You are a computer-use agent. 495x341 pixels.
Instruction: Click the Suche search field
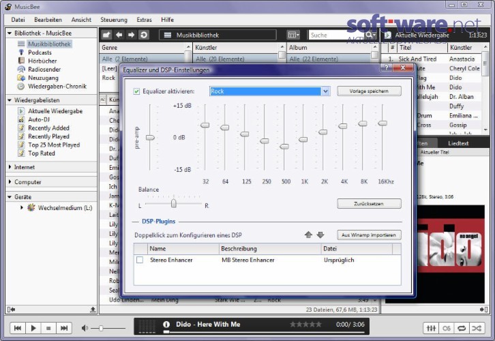337,35
